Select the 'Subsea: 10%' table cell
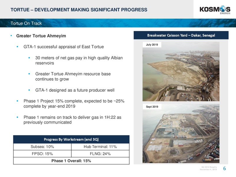Screen dimensions: 236x177 click(x=42, y=147)
